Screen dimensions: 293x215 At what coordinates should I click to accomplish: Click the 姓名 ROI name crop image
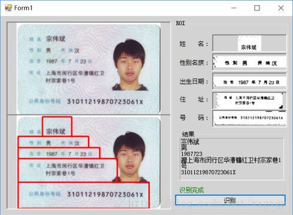250,43
